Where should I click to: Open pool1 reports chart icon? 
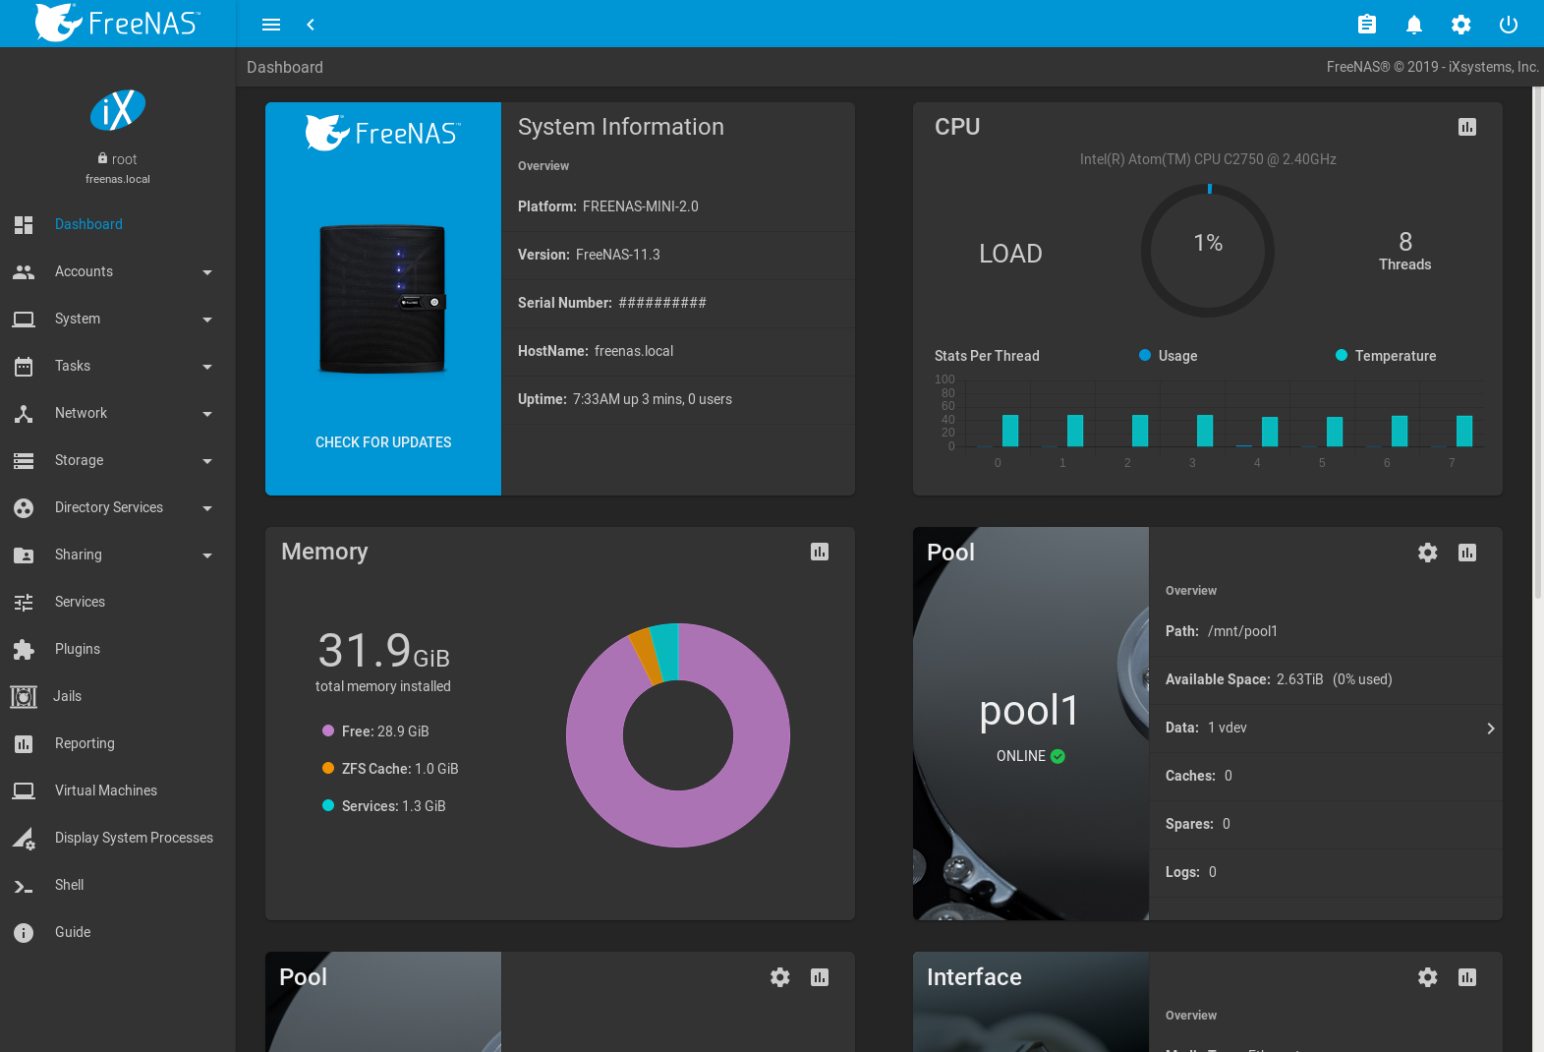(1467, 553)
